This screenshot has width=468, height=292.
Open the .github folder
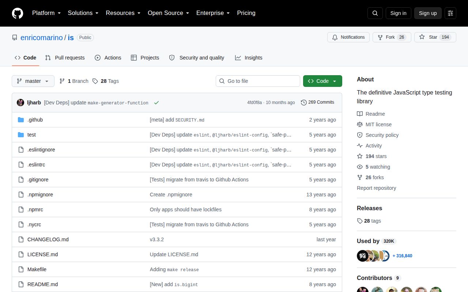coord(35,120)
